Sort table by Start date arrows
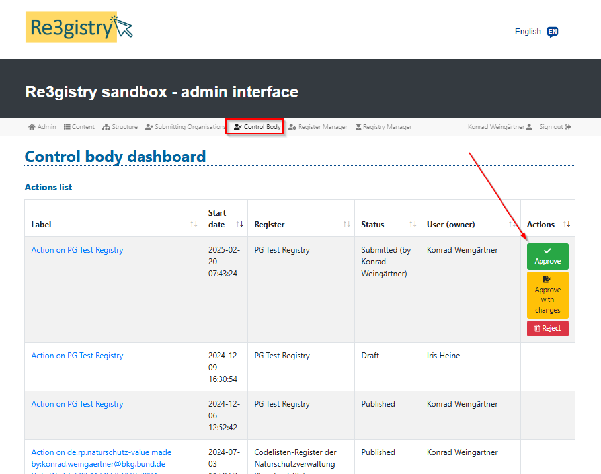This screenshot has height=474, width=601. point(239,225)
